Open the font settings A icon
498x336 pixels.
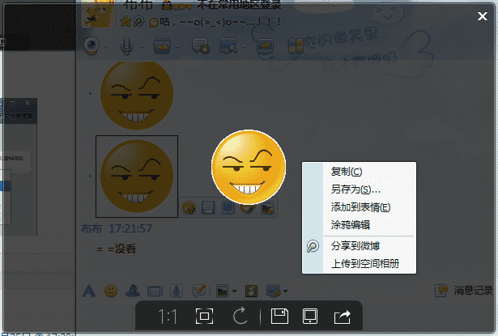(88, 291)
